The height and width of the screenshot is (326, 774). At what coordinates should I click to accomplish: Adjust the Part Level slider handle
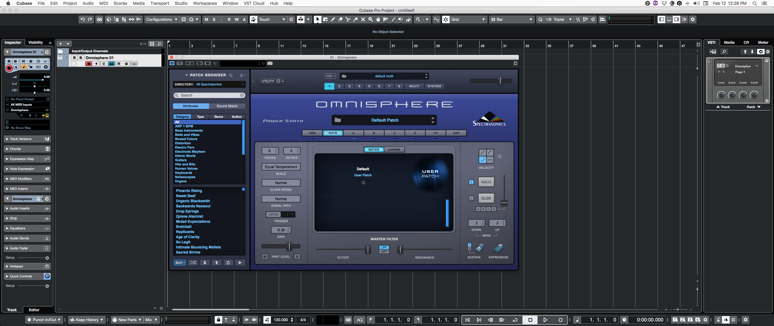tap(289, 247)
